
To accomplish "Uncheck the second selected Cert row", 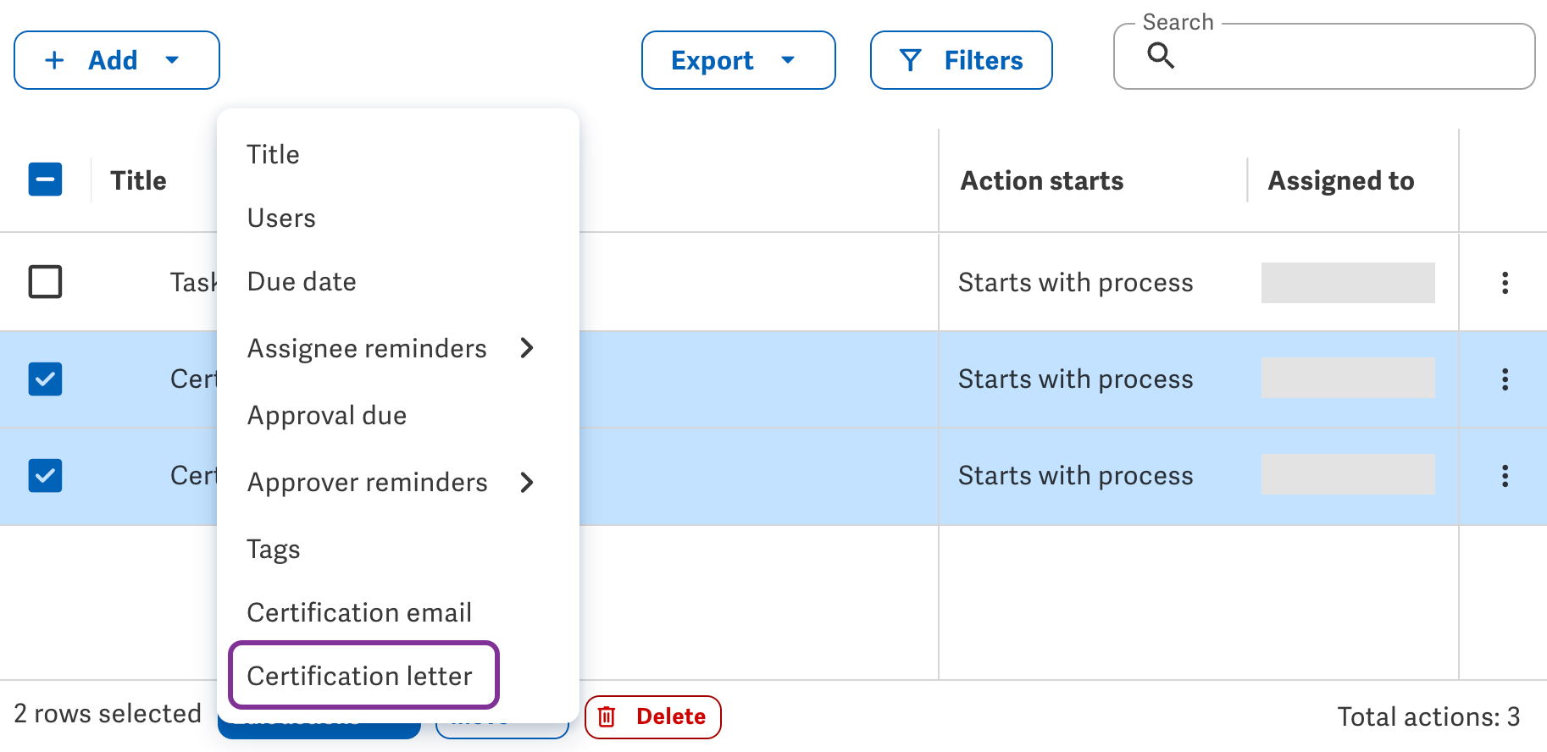I will pyautogui.click(x=45, y=476).
